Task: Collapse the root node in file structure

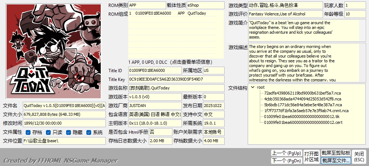Action: pyautogui.click(x=252, y=87)
